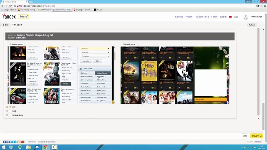
Task: Toggle the small box beside Sol
Action: pos(7,107)
